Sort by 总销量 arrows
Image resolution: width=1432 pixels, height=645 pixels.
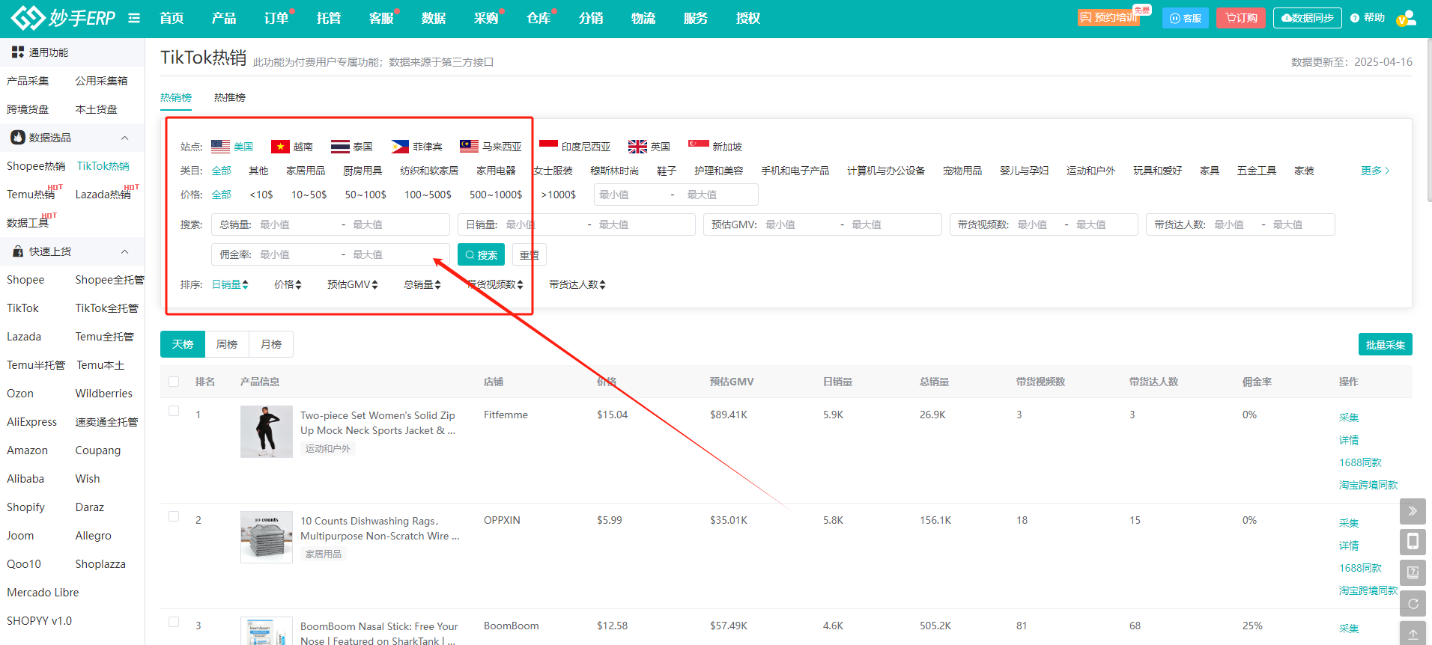tap(437, 284)
